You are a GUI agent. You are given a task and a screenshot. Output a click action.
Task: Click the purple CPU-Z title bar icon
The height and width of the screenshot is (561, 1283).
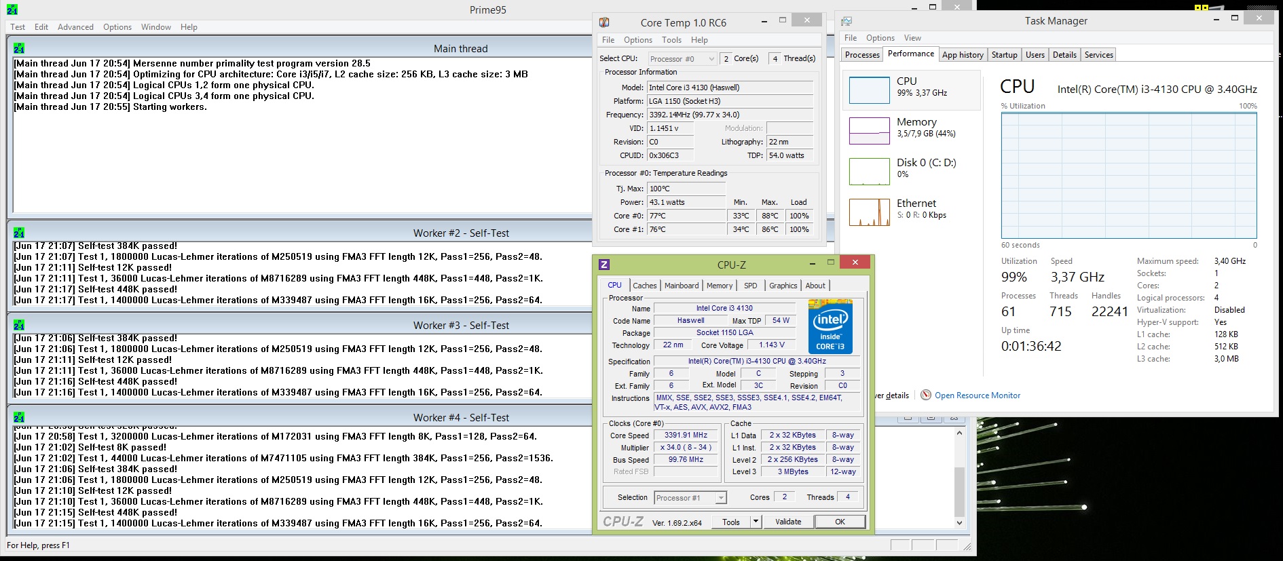point(604,265)
